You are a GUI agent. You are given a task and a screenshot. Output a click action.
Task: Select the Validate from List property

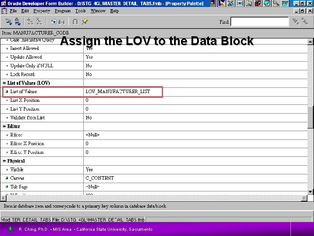coord(27,118)
